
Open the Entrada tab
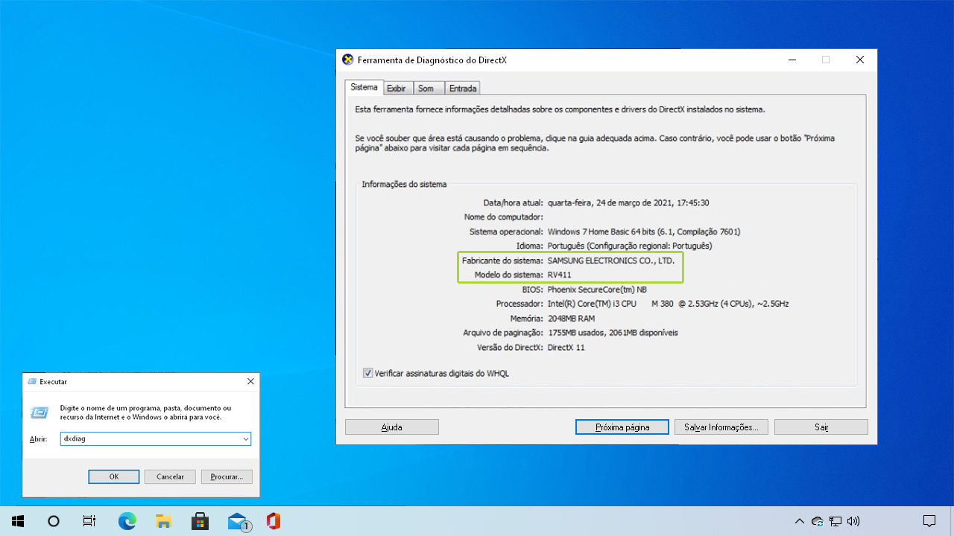(463, 89)
